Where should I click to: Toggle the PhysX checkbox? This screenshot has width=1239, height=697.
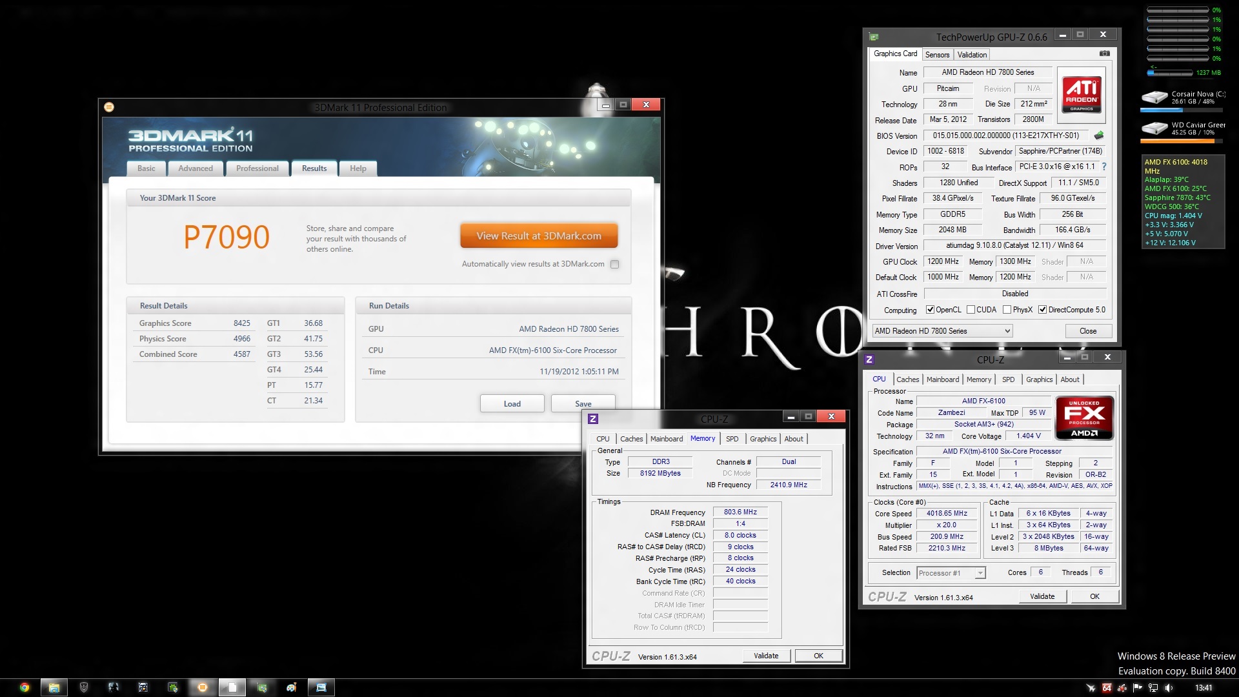(x=1007, y=310)
